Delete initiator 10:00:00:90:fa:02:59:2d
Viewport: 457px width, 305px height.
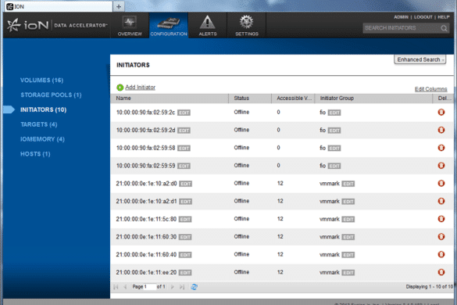point(441,130)
